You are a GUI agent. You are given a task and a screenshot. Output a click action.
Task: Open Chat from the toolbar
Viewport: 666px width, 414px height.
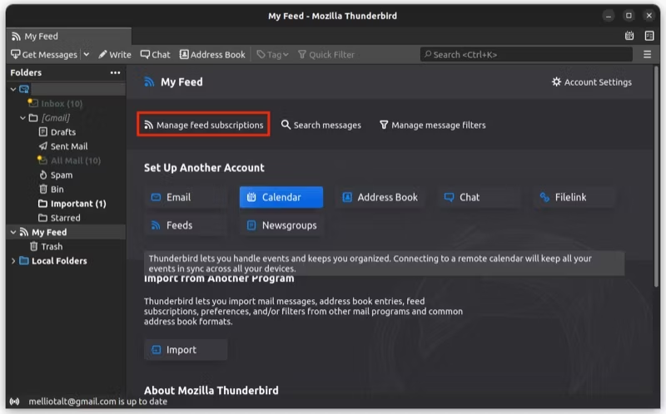[x=156, y=54]
